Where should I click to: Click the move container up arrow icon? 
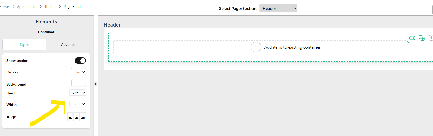click(x=431, y=38)
